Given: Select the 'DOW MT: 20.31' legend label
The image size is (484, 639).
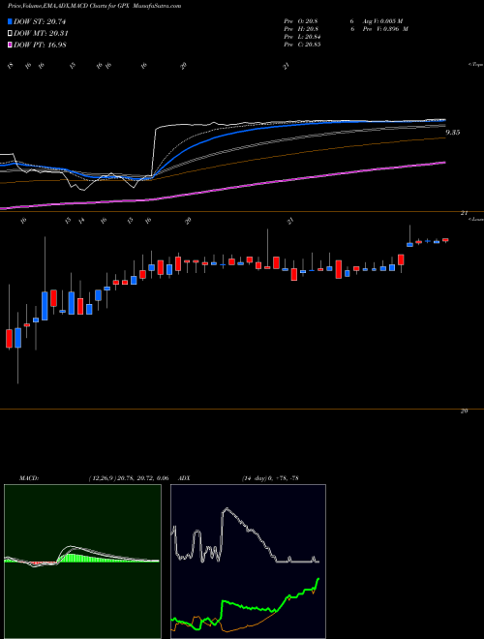Looking at the screenshot, I should pyautogui.click(x=41, y=34).
